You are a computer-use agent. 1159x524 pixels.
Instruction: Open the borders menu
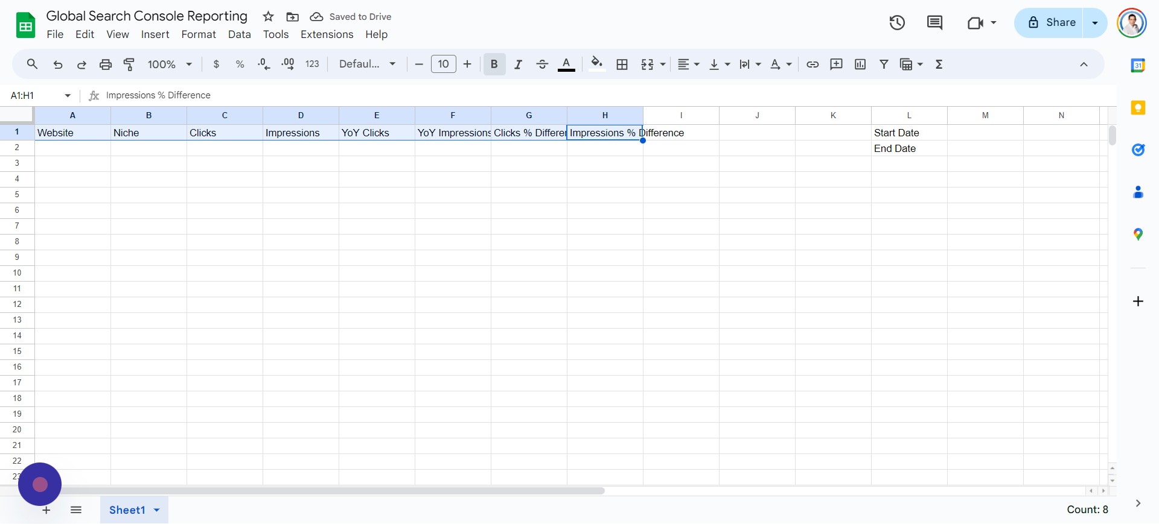click(622, 65)
